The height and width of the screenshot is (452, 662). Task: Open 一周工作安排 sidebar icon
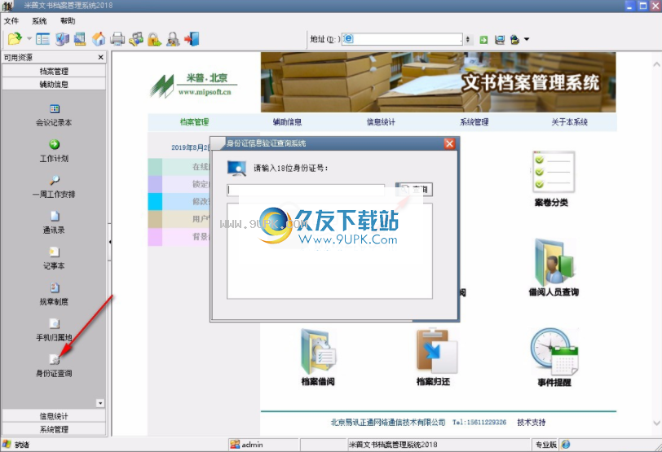click(54, 187)
